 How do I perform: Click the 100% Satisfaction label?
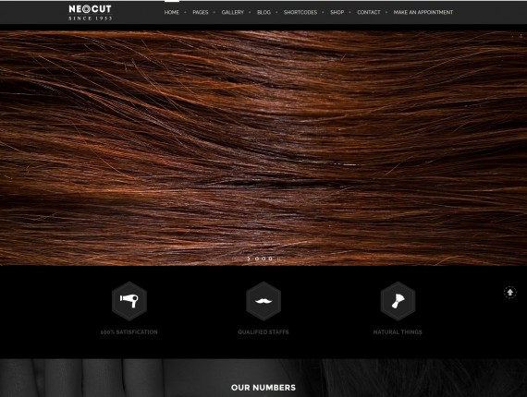point(129,331)
